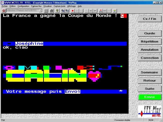Open the Capture texte menu
This screenshot has height=122, width=163.
tap(59, 6)
